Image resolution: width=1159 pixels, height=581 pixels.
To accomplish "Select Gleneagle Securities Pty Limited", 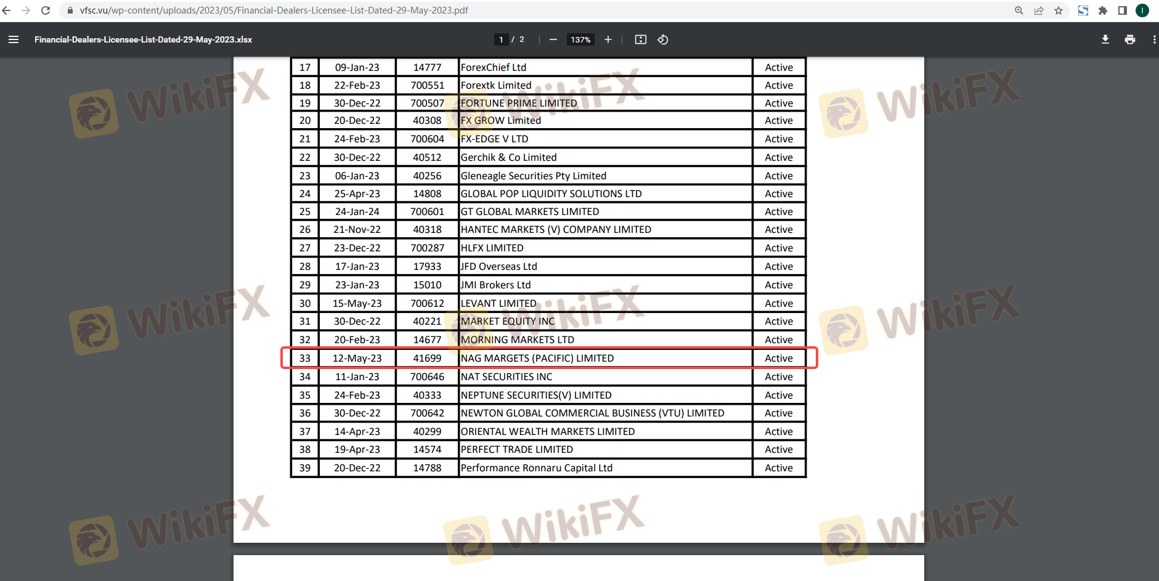I will click(x=534, y=176).
